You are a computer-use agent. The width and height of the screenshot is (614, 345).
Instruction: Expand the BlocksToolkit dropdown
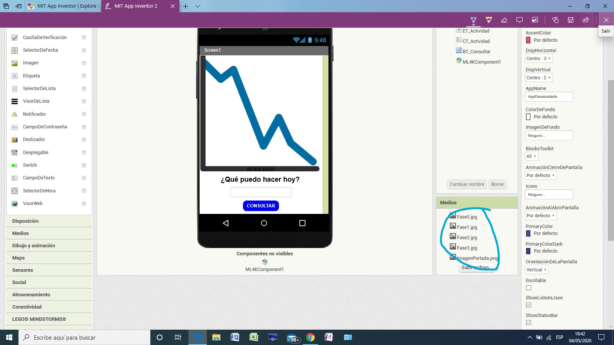[531, 156]
